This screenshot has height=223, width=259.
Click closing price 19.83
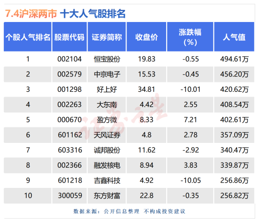point(147,59)
